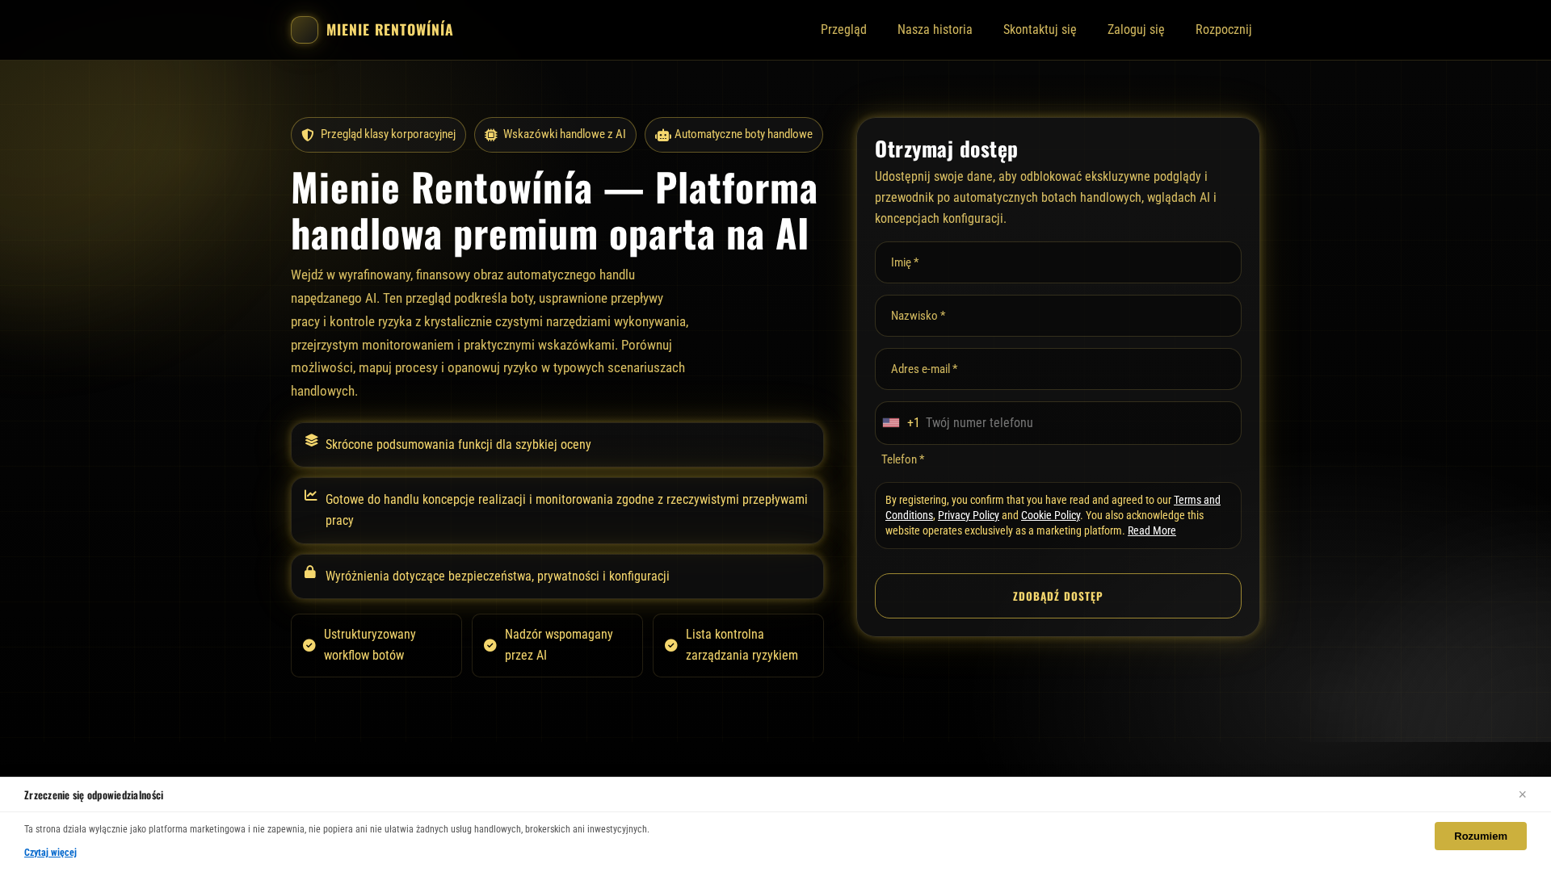Image resolution: width=1551 pixels, height=872 pixels.
Task: Click the MIENIE RENTOWÍNÍA brand name
Action: pos(390,30)
